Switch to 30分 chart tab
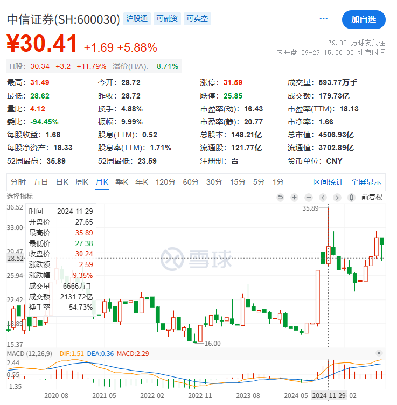397x405 pixels. point(214,182)
